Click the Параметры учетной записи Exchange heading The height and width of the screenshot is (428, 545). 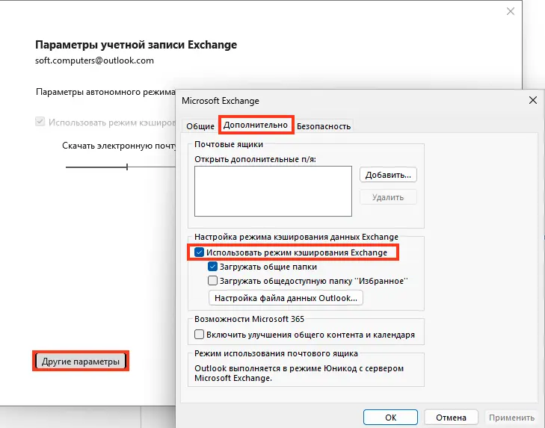pos(136,45)
